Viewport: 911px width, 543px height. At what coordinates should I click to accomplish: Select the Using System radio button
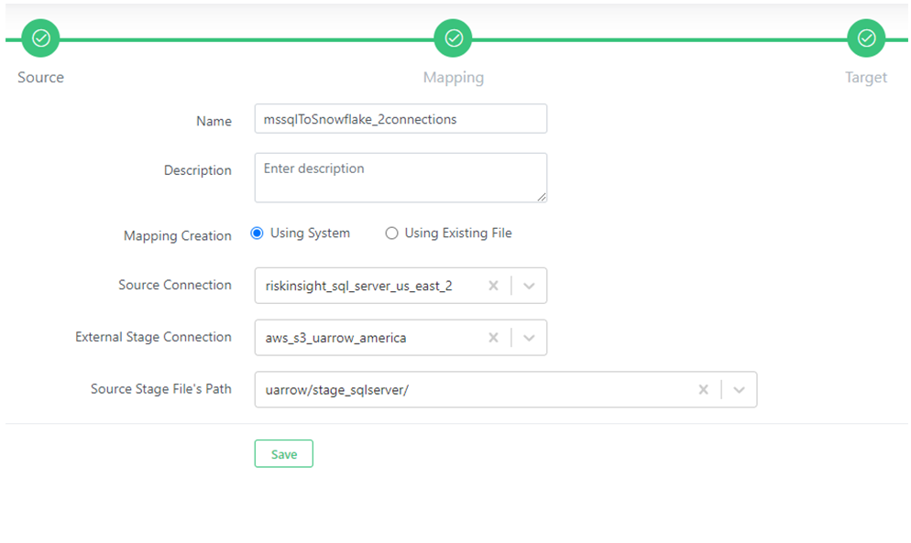pos(258,233)
